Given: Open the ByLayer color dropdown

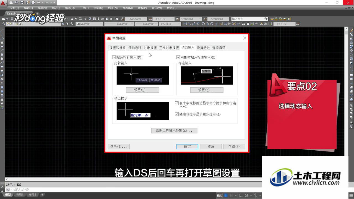Looking at the screenshot, I should point(101,24).
